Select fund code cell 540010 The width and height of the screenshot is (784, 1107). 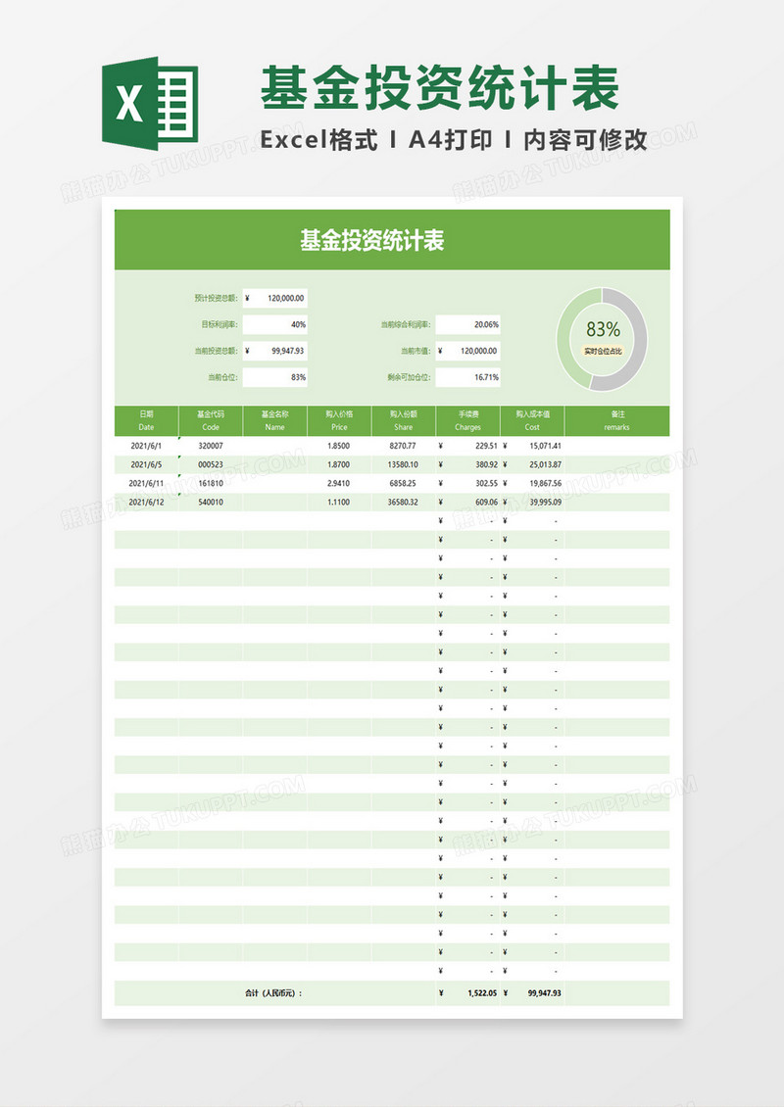pyautogui.click(x=211, y=502)
